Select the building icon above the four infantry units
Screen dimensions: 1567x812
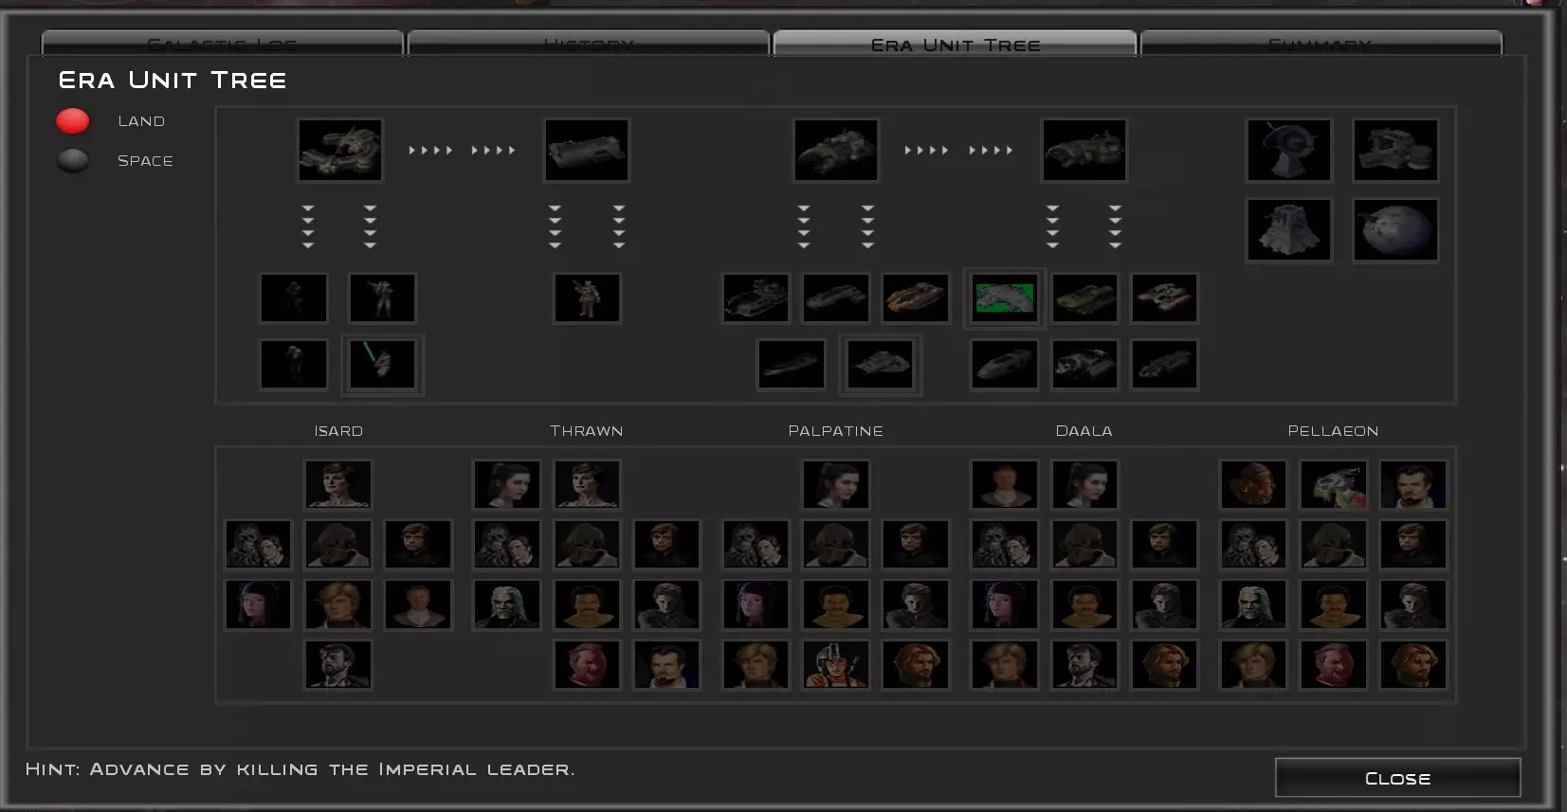[340, 150]
